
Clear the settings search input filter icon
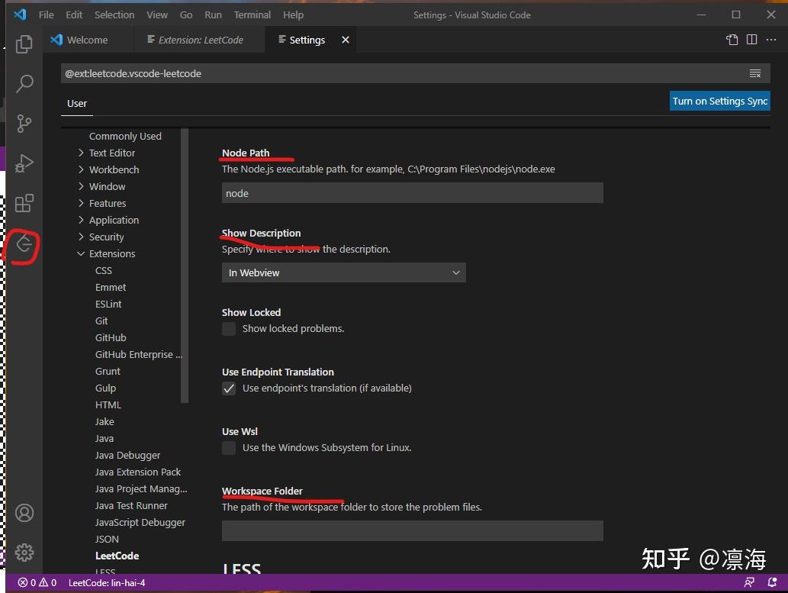tap(755, 73)
